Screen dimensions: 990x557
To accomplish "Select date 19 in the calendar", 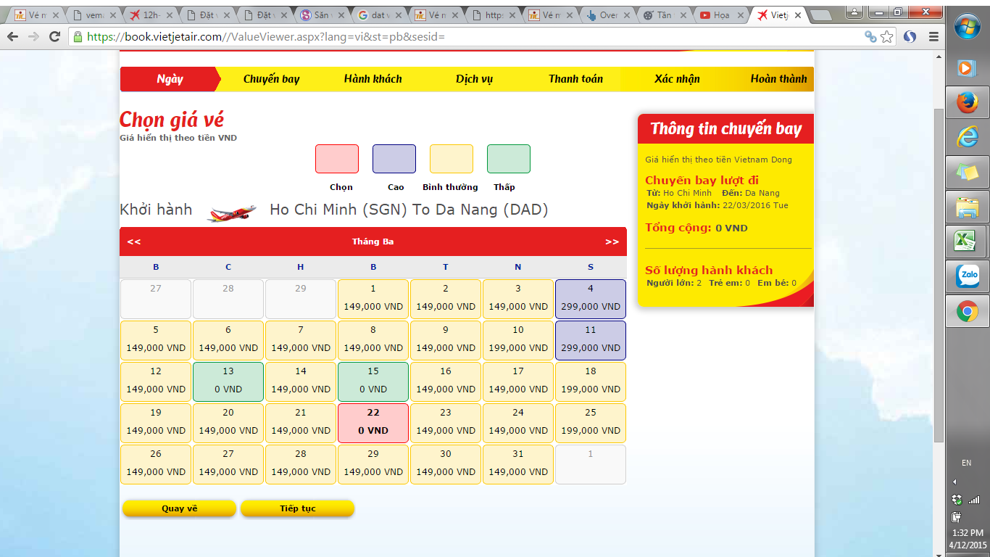I will [156, 423].
